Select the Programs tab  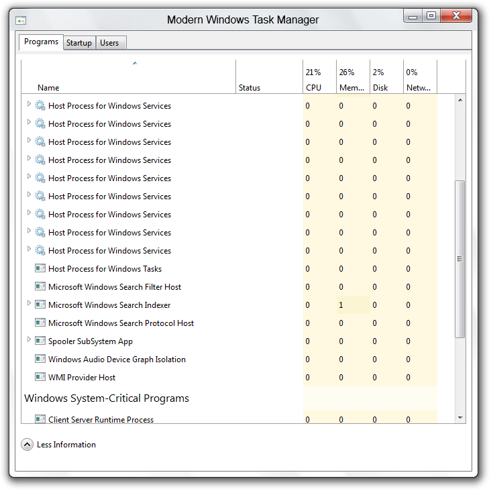(41, 42)
